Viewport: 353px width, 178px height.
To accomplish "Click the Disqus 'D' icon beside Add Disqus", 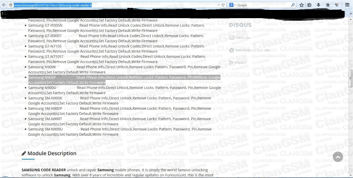I will (x=232, y=50).
